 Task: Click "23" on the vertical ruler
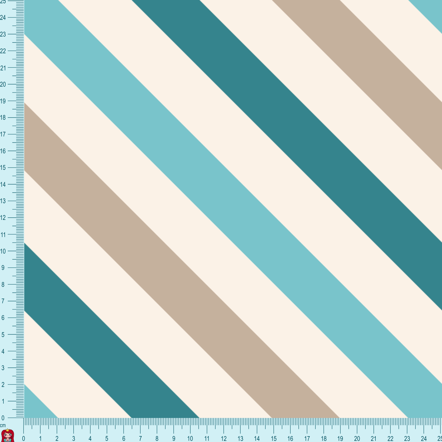[3, 34]
